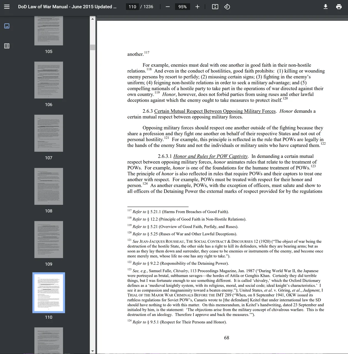The image size is (348, 354).
Task: Click the document title 'DoD Law of War Manual'
Action: pyautogui.click(x=67, y=7)
